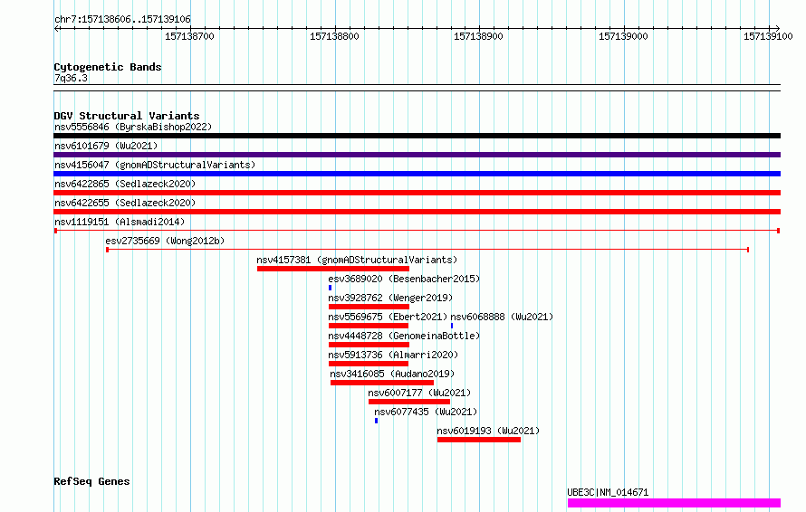
Task: Click the ruler's left arrow end
Action: pos(56,28)
